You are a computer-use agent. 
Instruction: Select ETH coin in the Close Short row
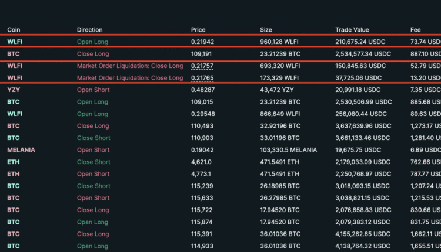pos(12,162)
